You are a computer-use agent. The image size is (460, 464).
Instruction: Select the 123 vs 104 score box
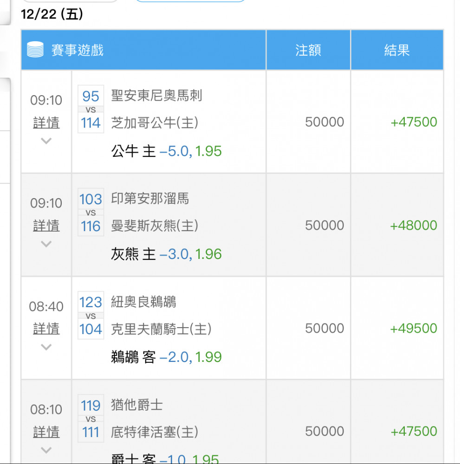click(x=91, y=315)
